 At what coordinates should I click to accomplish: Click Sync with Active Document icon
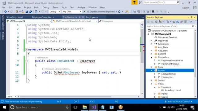pos(174,22)
